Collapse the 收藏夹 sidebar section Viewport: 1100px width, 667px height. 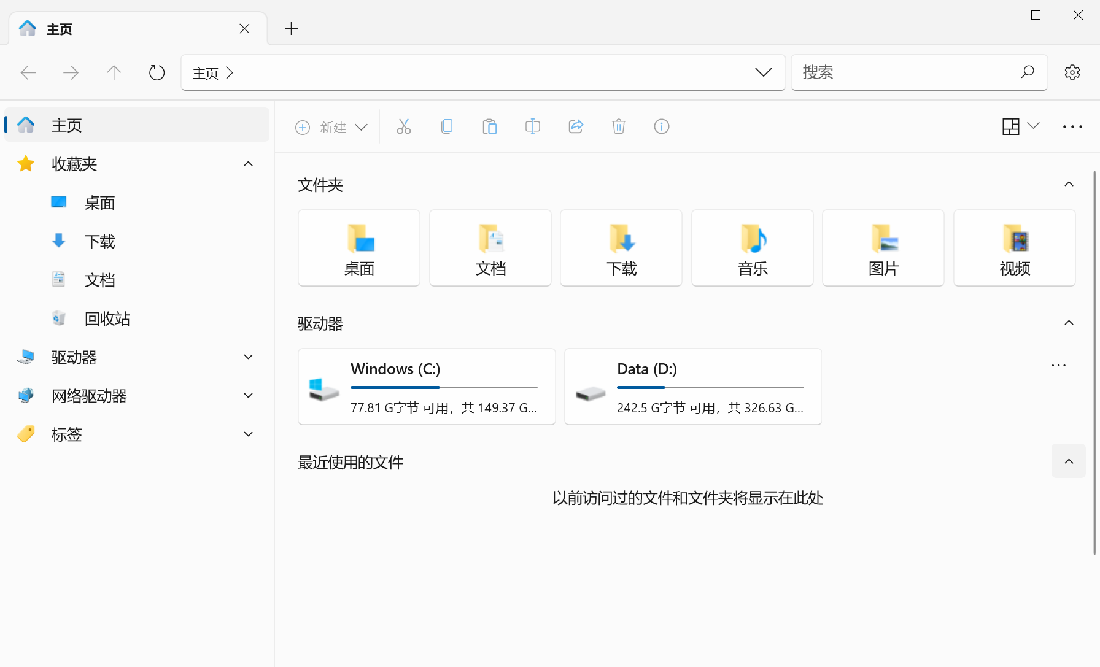pos(249,164)
